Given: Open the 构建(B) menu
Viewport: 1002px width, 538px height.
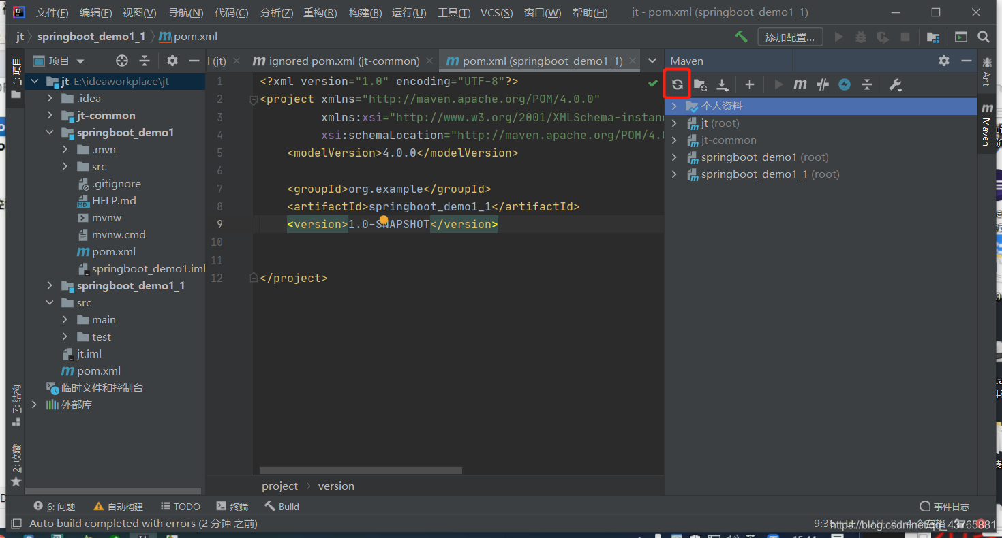Looking at the screenshot, I should [x=365, y=13].
